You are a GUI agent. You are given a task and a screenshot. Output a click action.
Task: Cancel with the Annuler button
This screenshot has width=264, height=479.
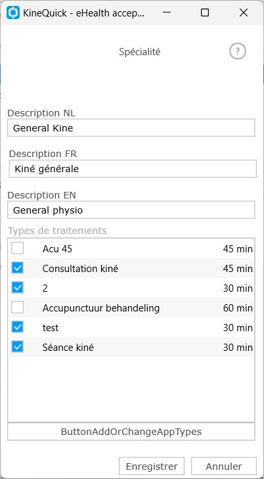click(224, 466)
